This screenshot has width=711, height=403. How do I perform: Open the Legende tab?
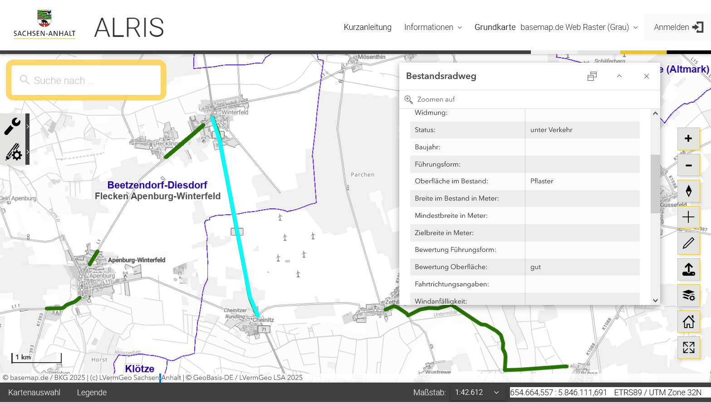coord(92,393)
